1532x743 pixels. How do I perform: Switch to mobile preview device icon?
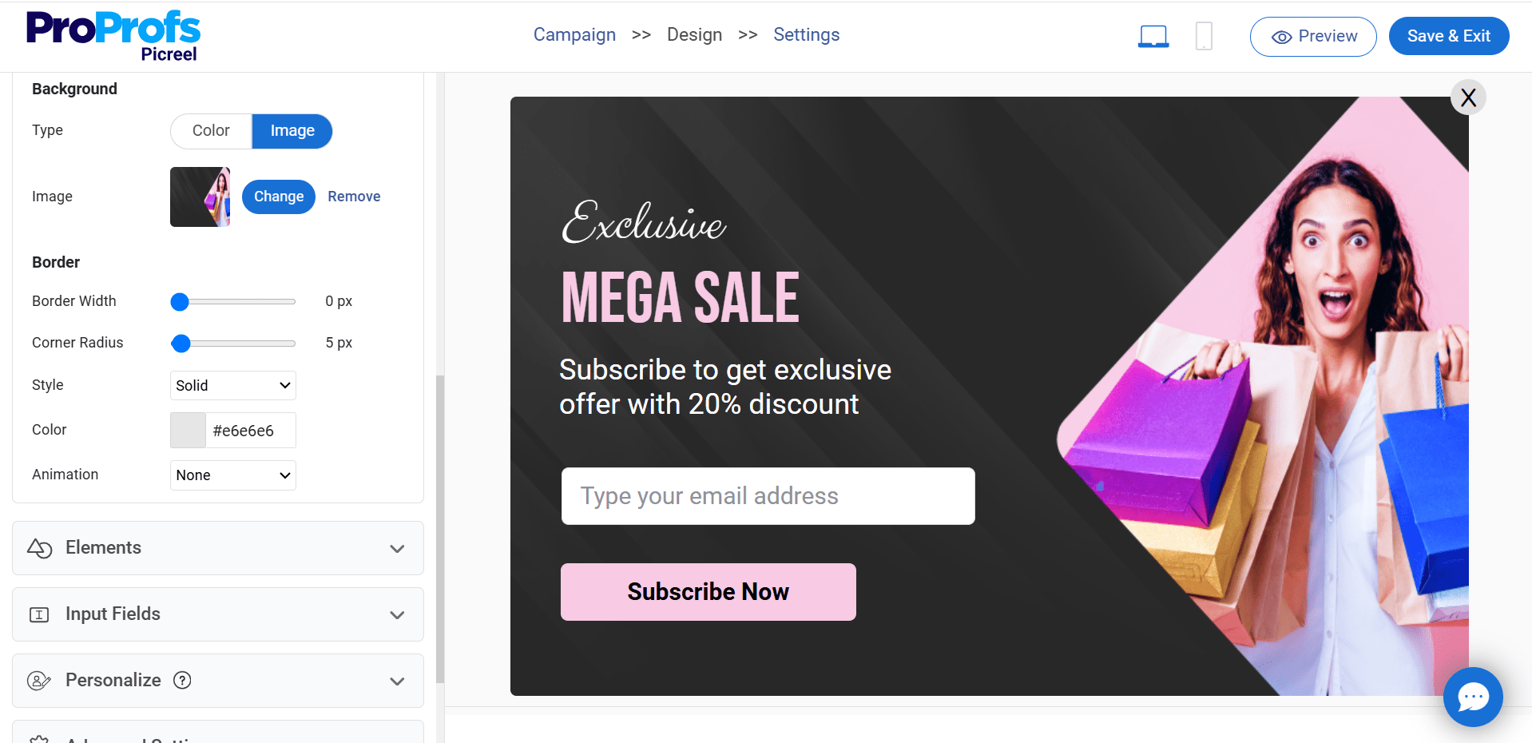pyautogui.click(x=1204, y=36)
